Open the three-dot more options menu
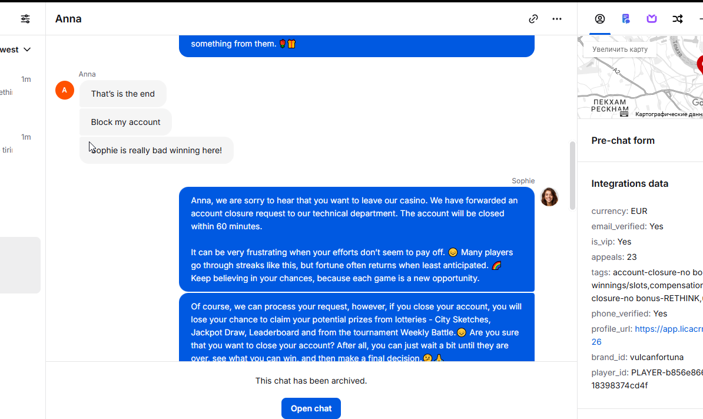The image size is (703, 419). (x=557, y=19)
